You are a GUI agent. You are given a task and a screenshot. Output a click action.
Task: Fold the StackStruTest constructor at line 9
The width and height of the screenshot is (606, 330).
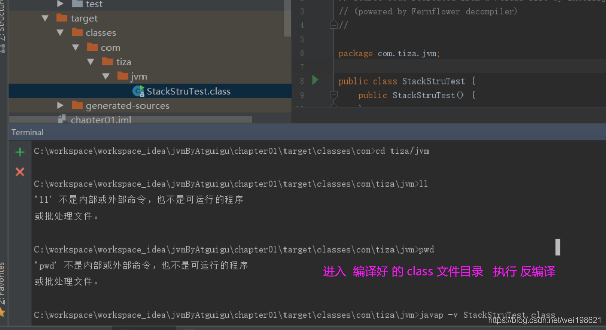click(334, 95)
